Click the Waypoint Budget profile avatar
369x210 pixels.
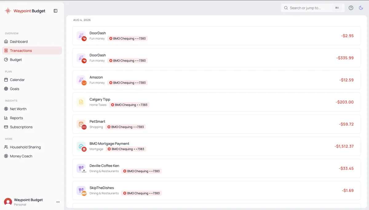pos(8,202)
